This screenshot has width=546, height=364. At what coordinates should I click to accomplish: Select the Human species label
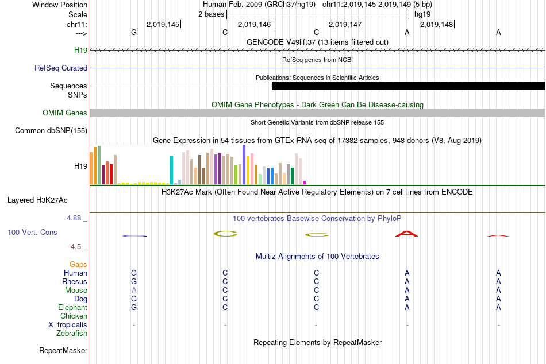[x=75, y=273]
